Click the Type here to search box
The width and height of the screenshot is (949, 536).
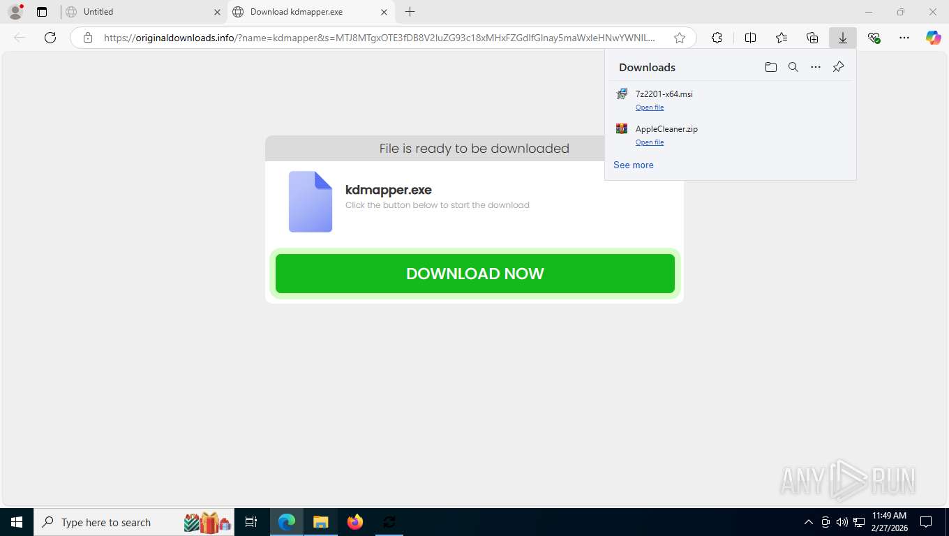coord(135,522)
